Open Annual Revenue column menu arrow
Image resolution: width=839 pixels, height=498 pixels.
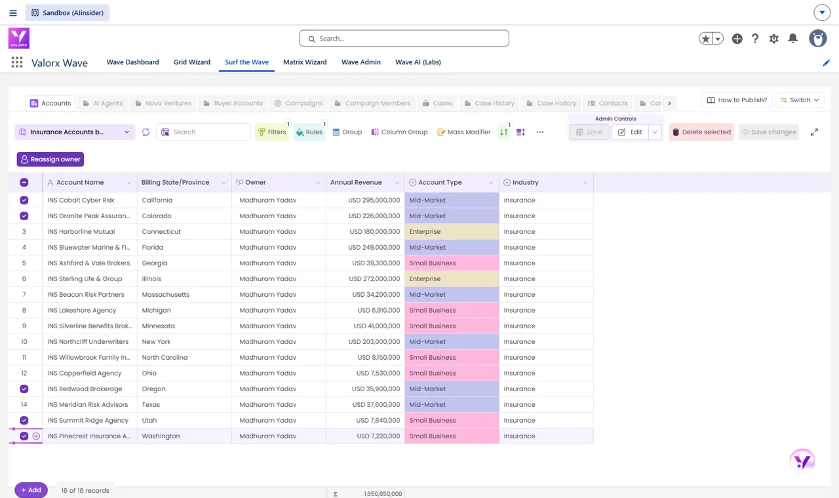point(397,183)
